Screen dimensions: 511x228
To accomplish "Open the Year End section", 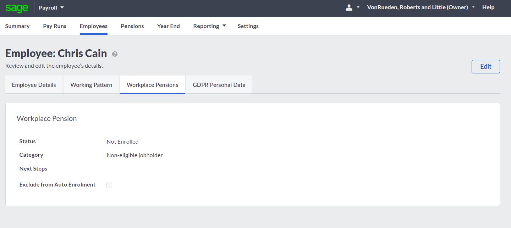I will (x=169, y=26).
